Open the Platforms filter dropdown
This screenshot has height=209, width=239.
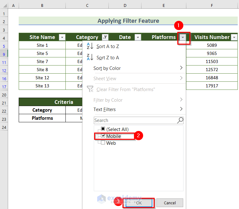click(183, 37)
